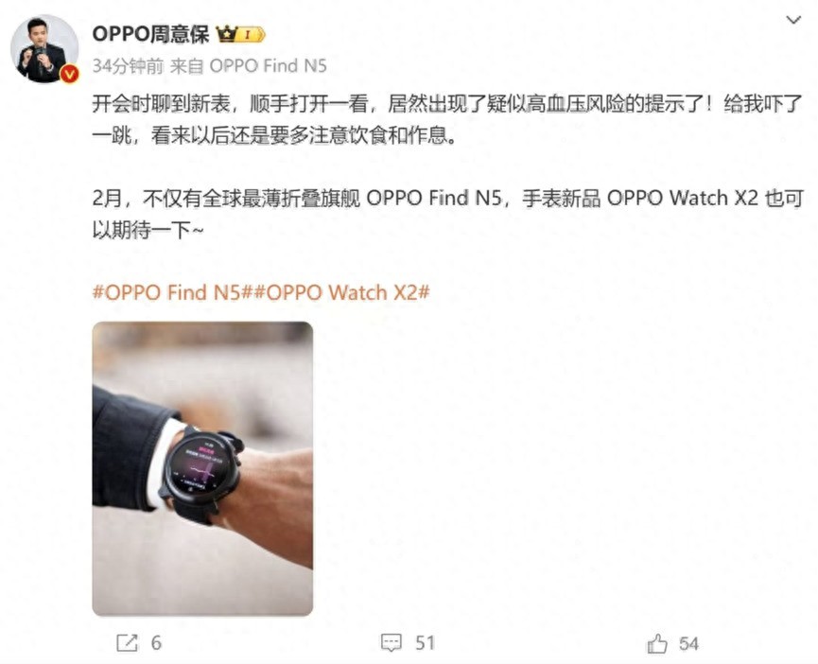Like the post with thumbs-up icon

tap(657, 643)
